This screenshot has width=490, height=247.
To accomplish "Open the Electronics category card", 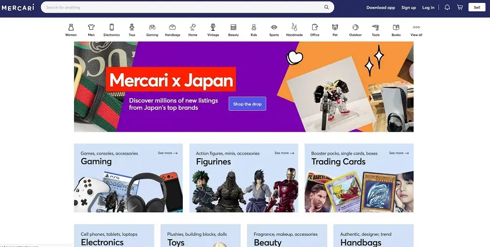I will pos(114,235).
